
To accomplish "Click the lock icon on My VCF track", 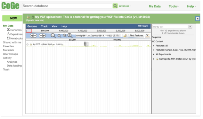I will pyautogui.click(x=31, y=44).
